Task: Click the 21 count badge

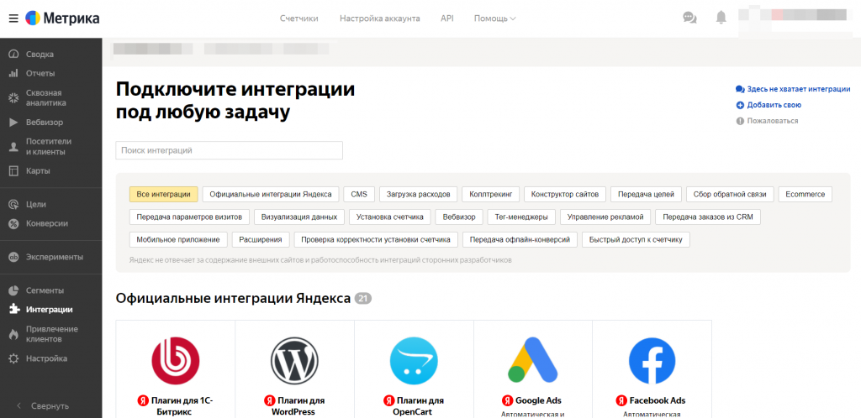Action: 363,299
